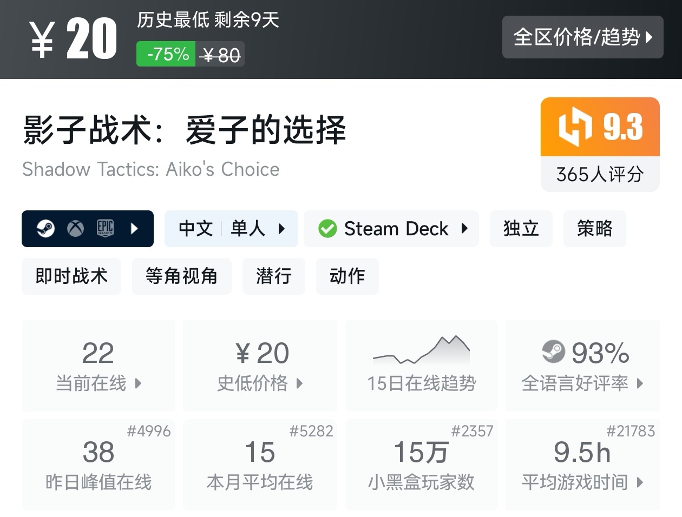Open the 当前在线 current players details
The height and width of the screenshot is (517, 682).
(99, 366)
